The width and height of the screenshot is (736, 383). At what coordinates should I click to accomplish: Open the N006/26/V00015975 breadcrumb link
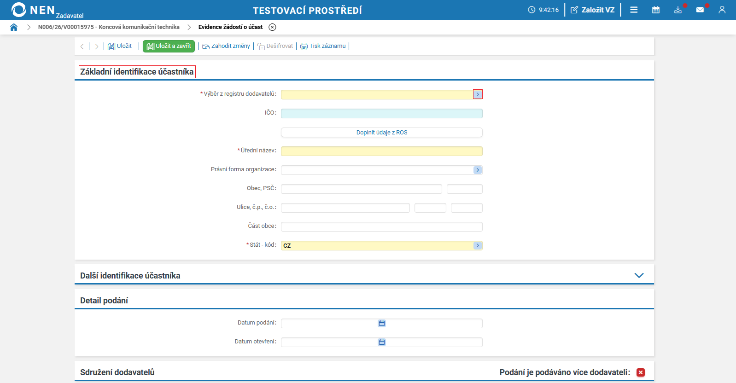[x=109, y=27]
